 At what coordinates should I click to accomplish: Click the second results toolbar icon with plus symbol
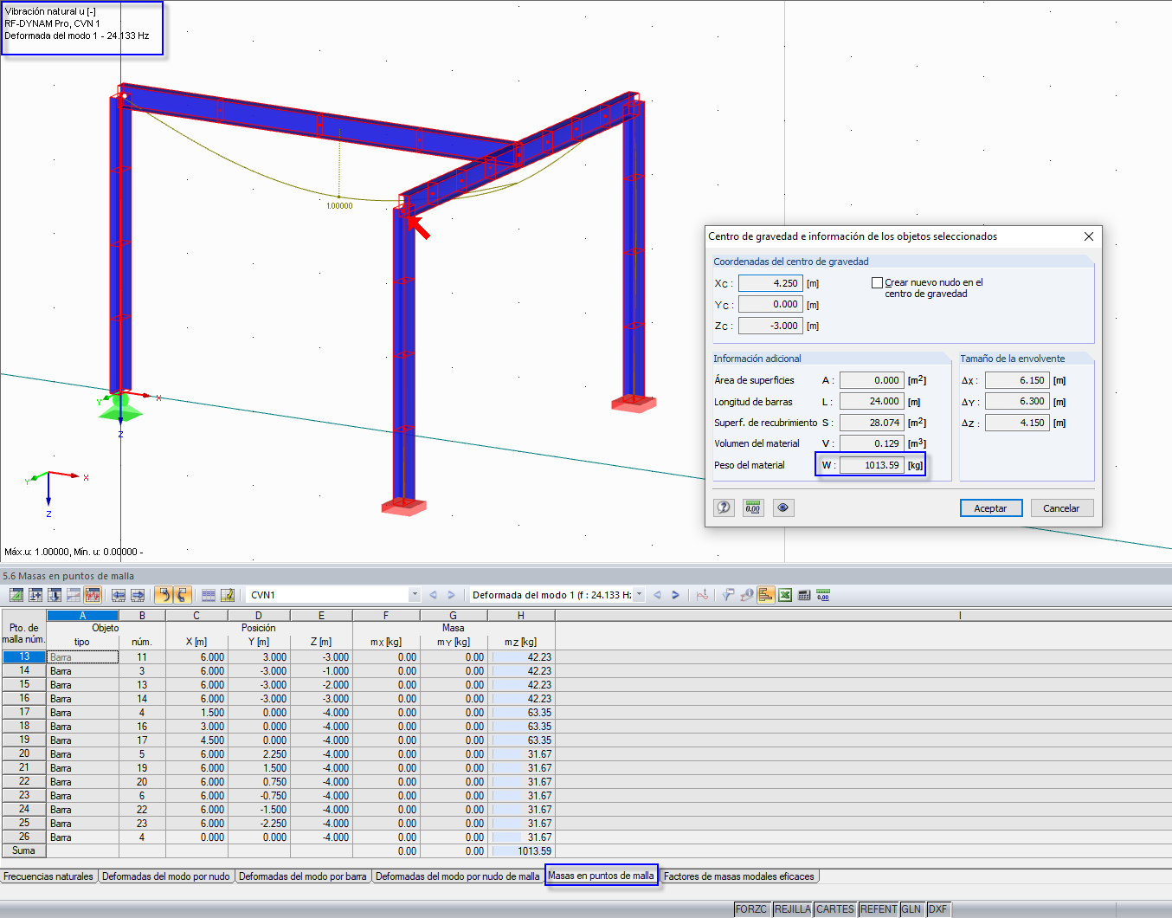[35, 595]
